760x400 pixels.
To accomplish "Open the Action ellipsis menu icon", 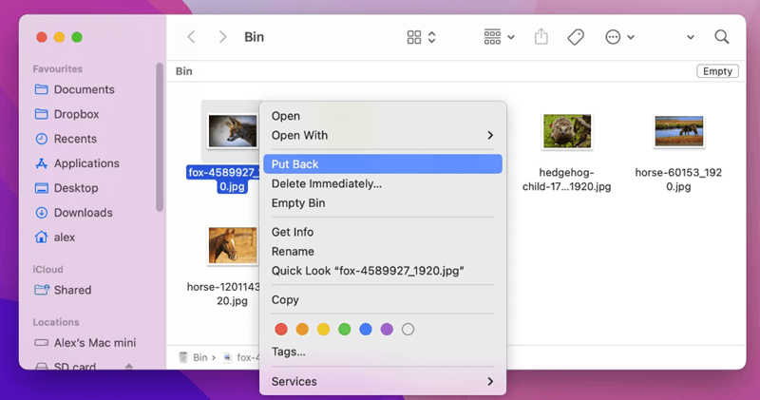I will pyautogui.click(x=613, y=37).
